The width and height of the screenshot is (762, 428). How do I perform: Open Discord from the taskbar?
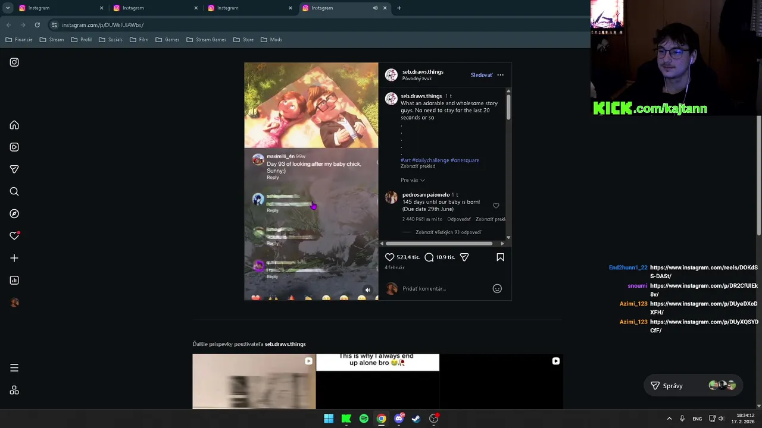[399, 419]
